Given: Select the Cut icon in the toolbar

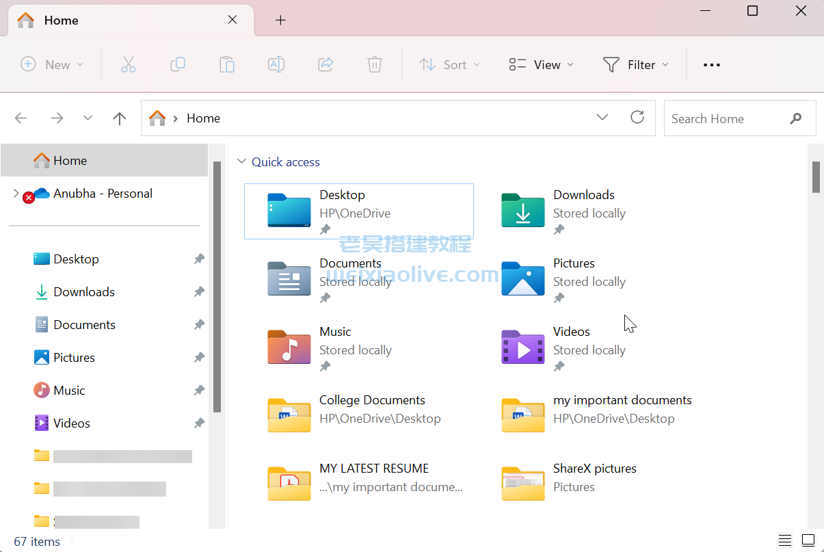Looking at the screenshot, I should (x=129, y=64).
